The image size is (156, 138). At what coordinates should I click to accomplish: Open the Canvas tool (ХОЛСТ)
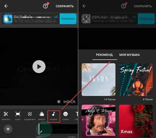coord(18,116)
